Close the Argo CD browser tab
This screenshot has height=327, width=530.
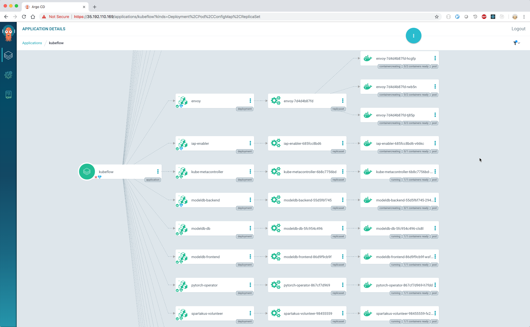84,7
